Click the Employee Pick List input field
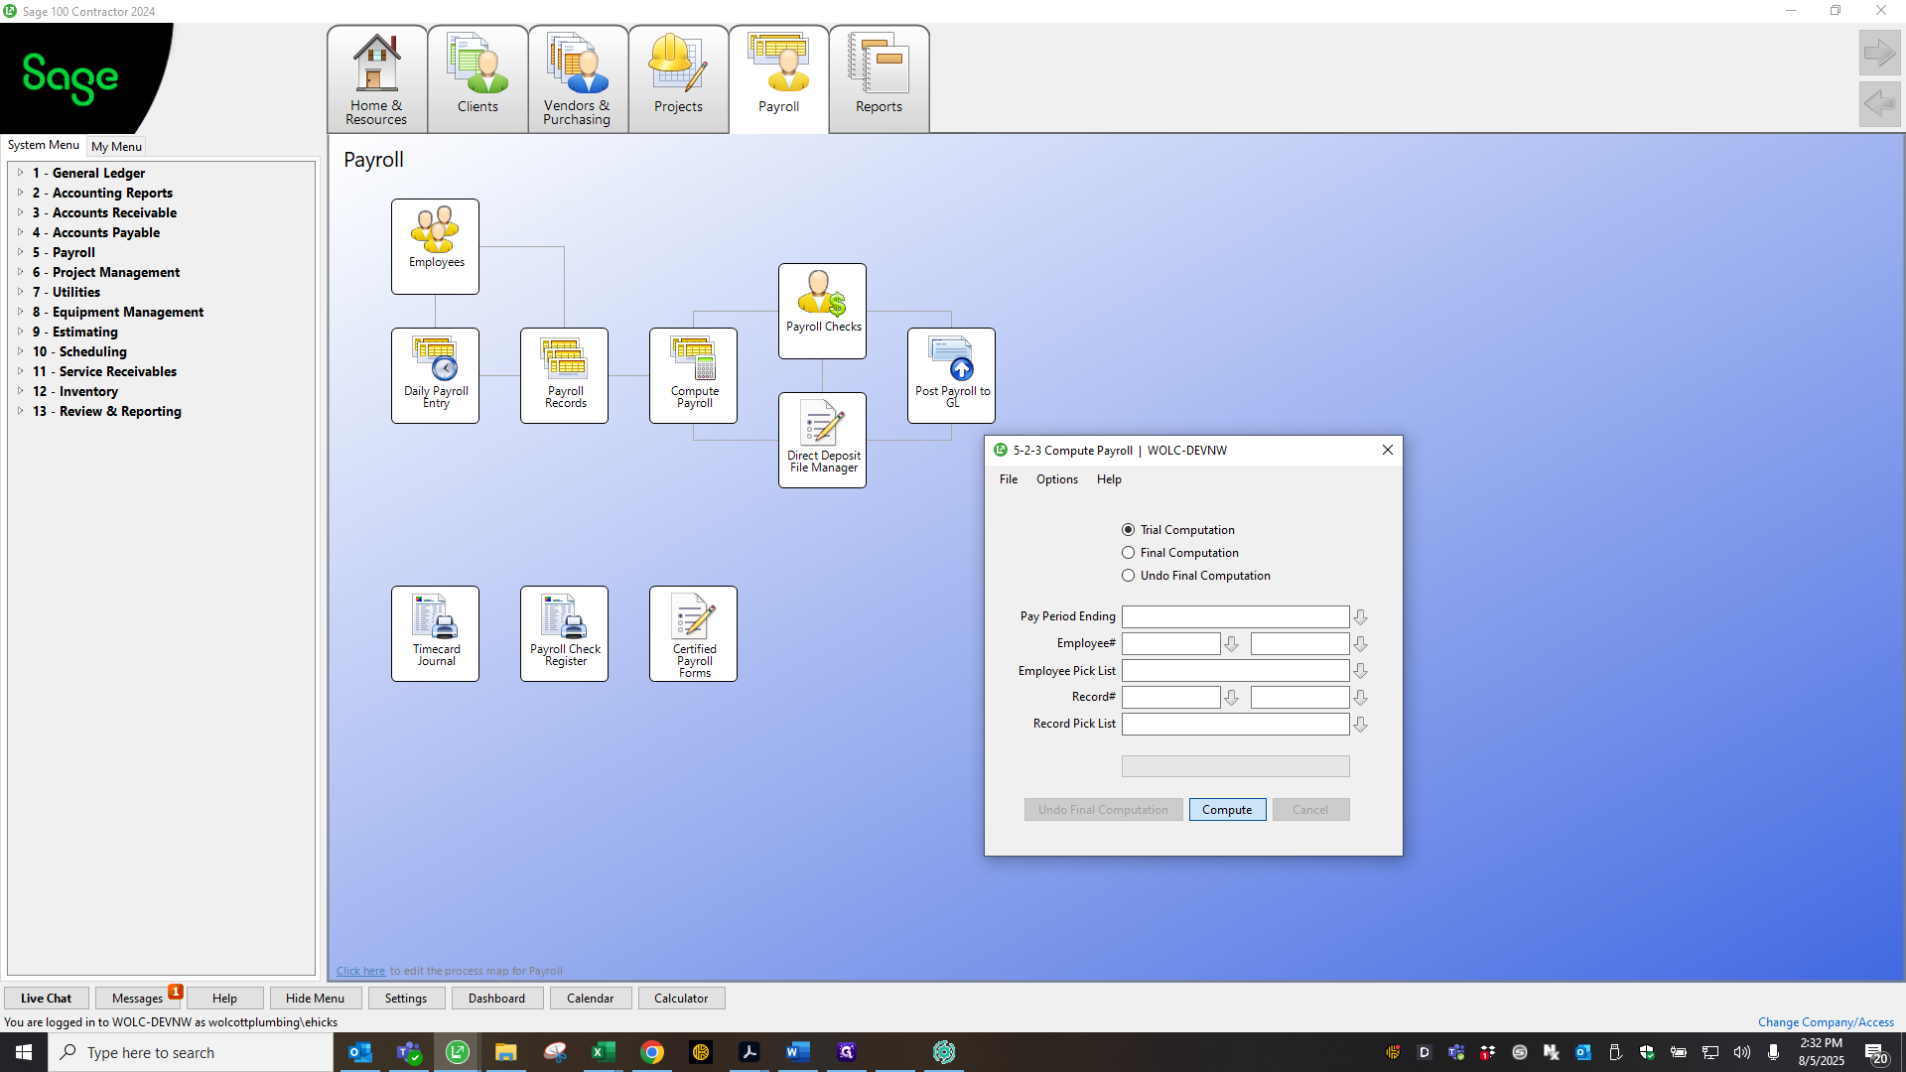Viewport: 1906px width, 1072px height. [x=1235, y=671]
